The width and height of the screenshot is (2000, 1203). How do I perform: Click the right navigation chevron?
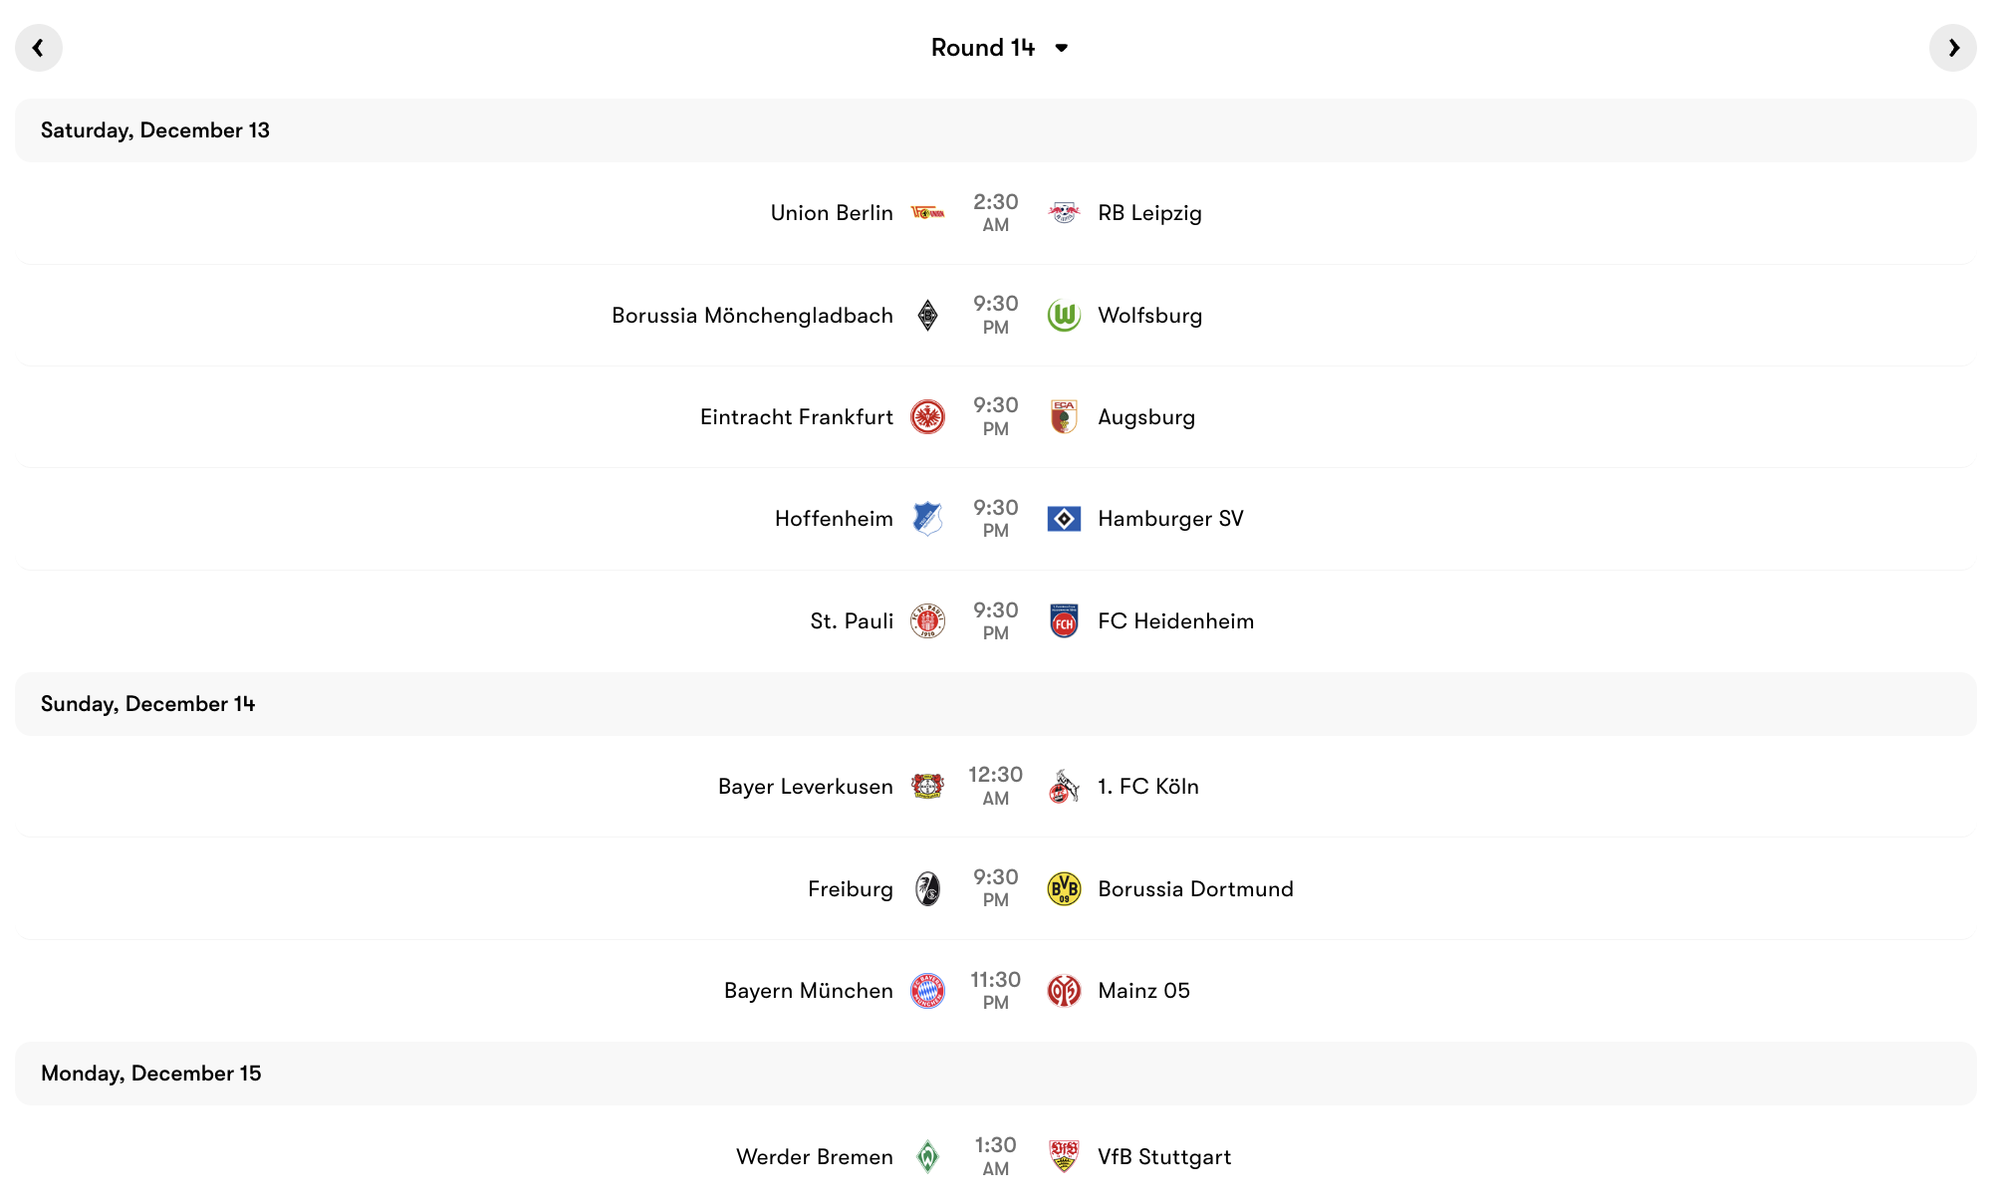(1953, 47)
